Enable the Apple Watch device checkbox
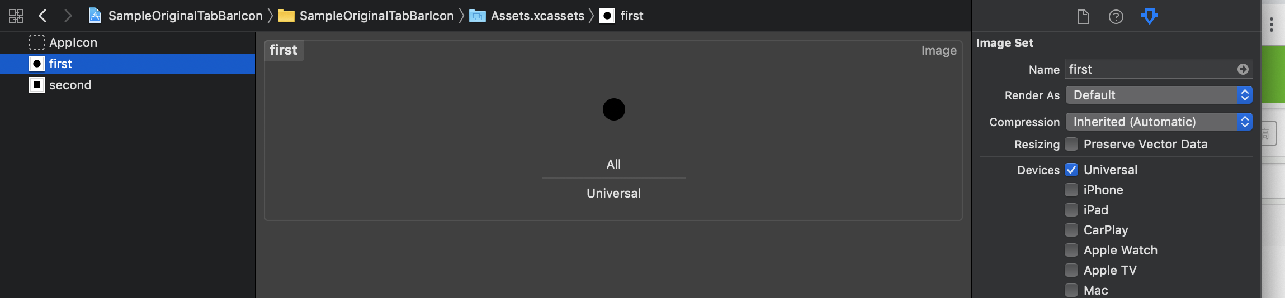 point(1071,250)
